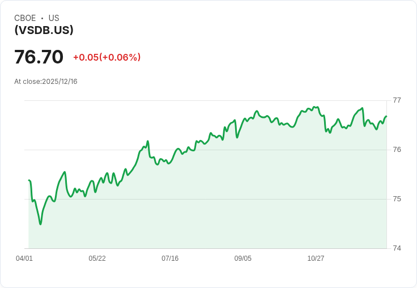Click the 77 y-axis price label
417x288 pixels.
coord(397,100)
